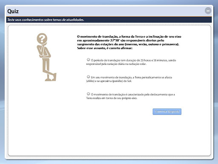The height and width of the screenshot is (164, 218).
Task: Pick the radio option about Terra's próprio eixo
Action: tap(88, 94)
